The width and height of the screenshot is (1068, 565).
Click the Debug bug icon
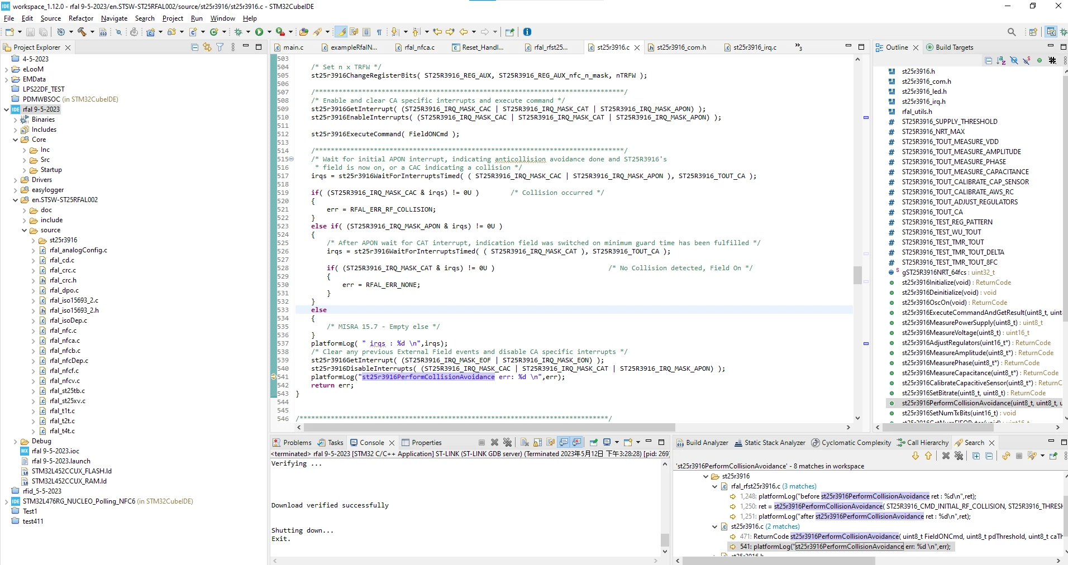click(x=238, y=32)
